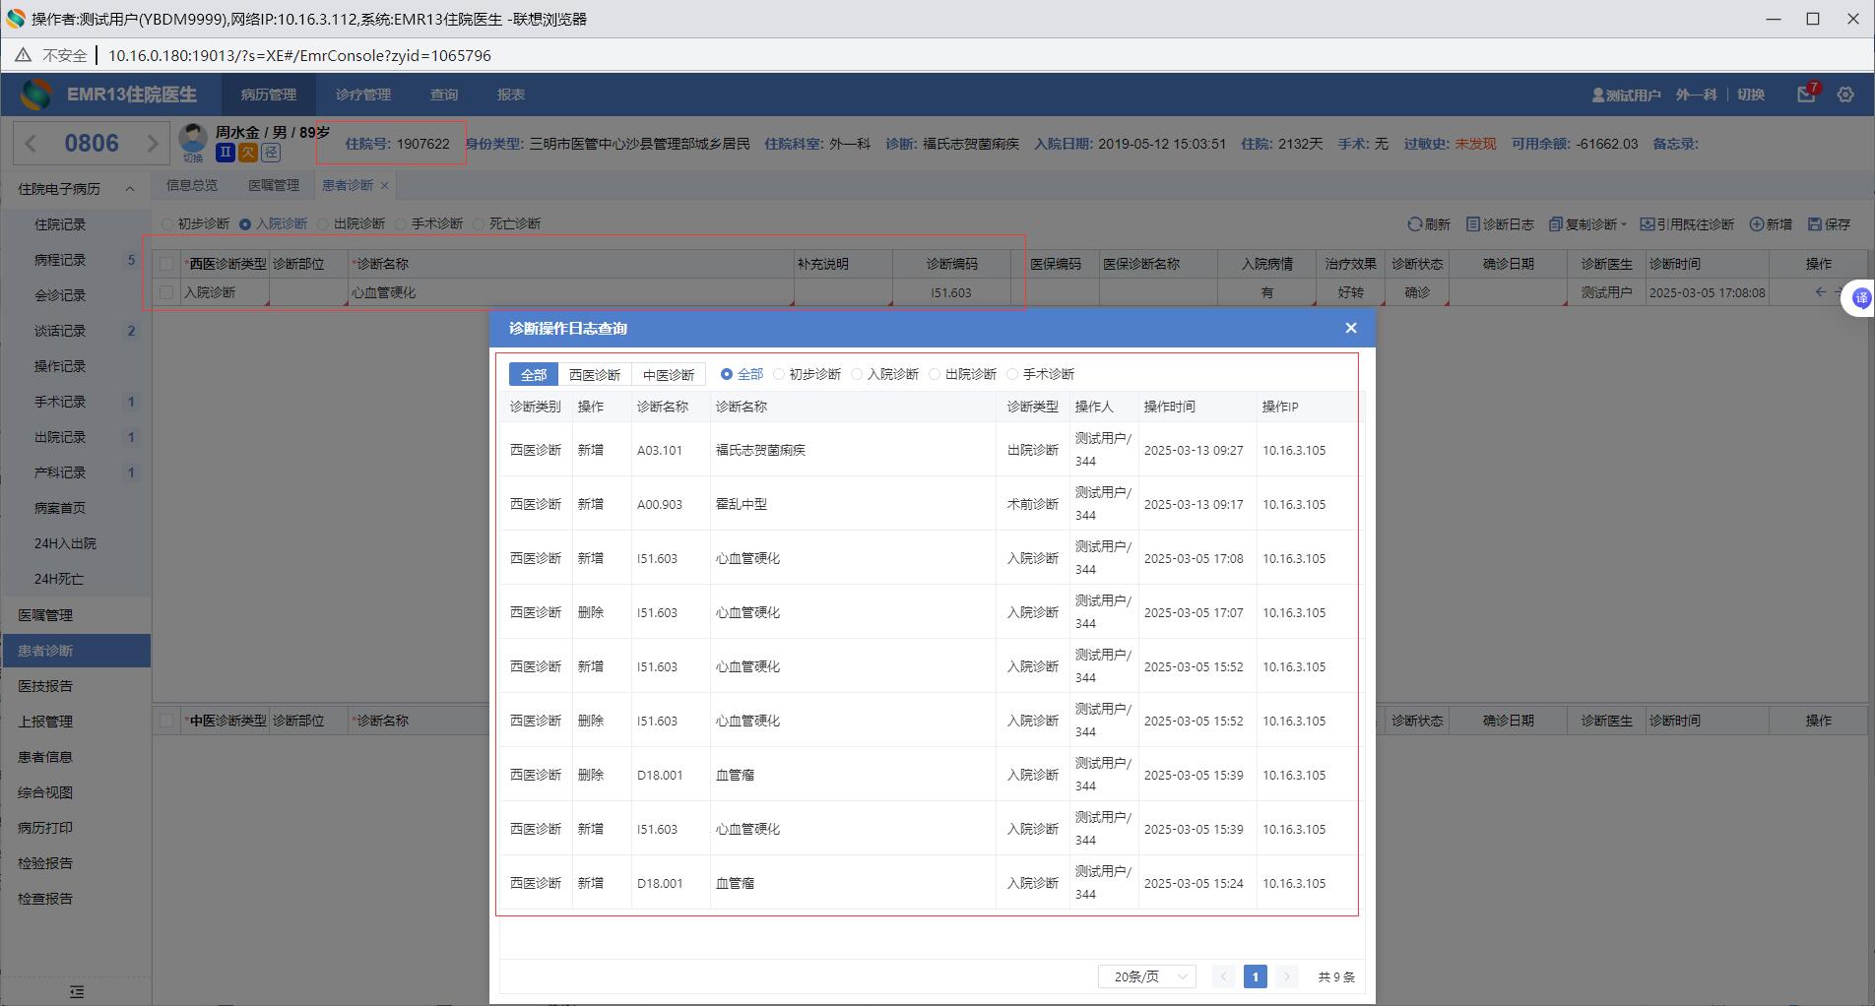Click the blue II nursing level badge
1875x1006 pixels.
pos(226,152)
